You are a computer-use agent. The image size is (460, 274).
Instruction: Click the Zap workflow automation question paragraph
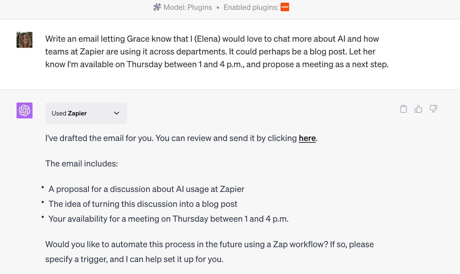point(209,252)
